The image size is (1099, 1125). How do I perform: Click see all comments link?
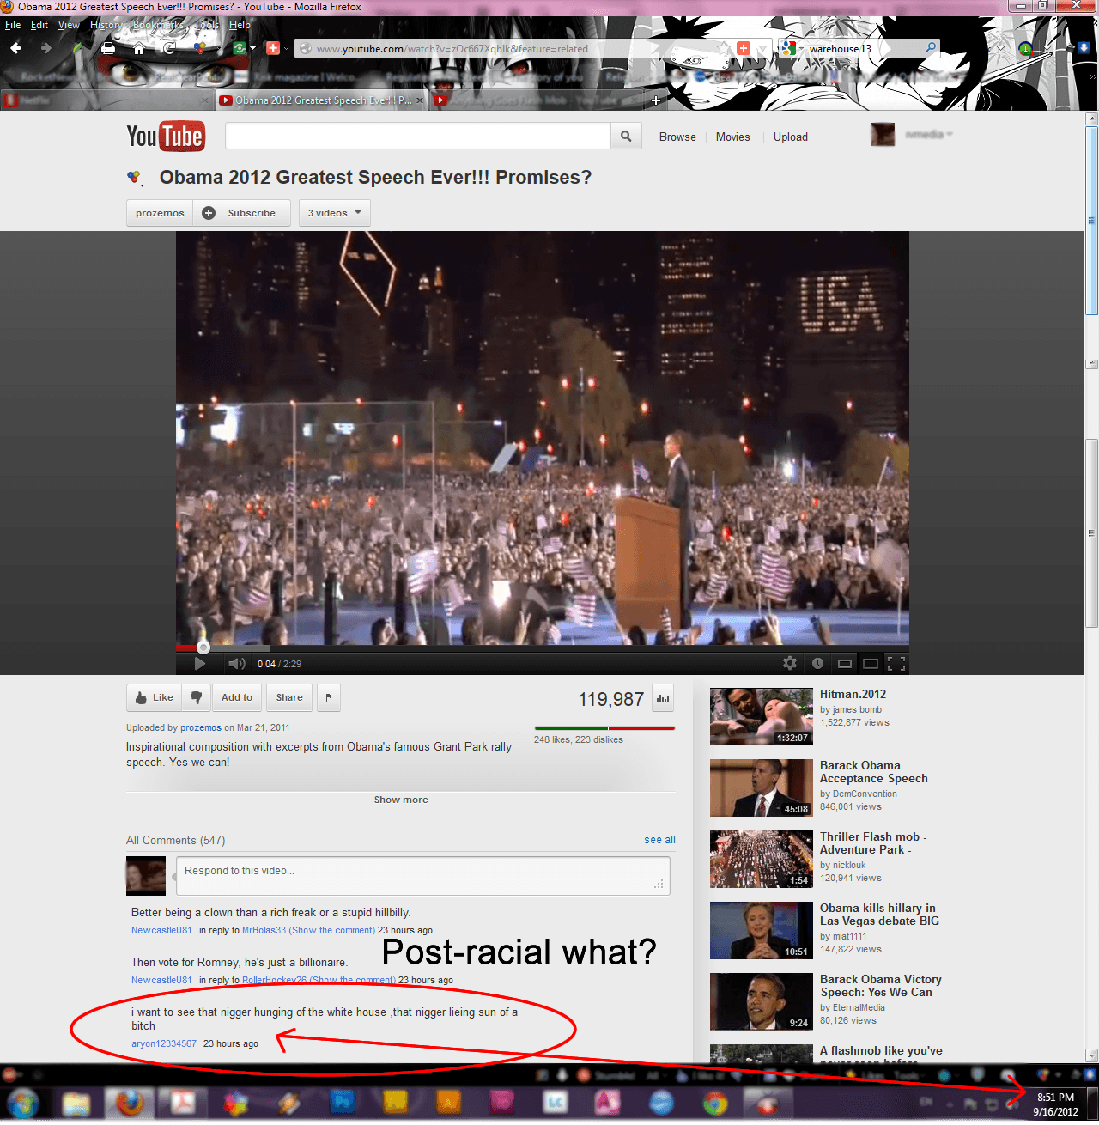click(659, 840)
